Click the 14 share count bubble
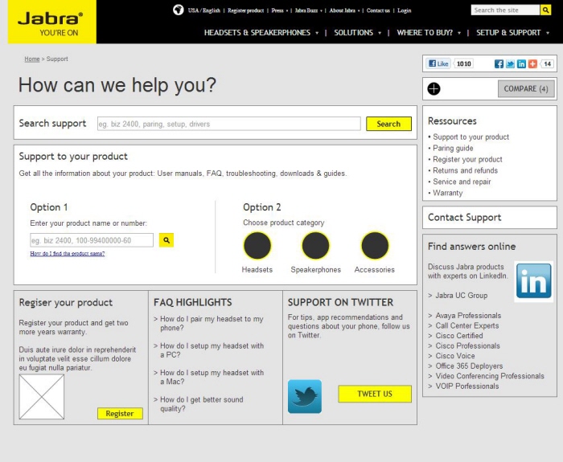 [547, 63]
